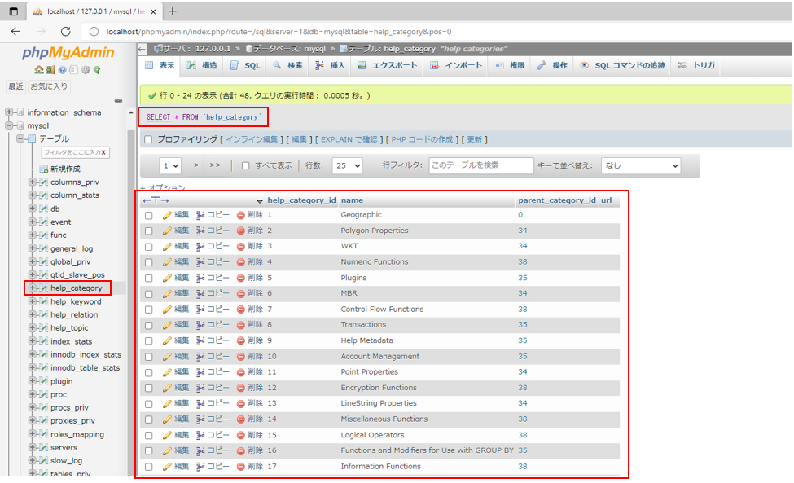Open the キーで並べ替え sort key dropdown
Screen dimensions: 794x483
coord(641,165)
